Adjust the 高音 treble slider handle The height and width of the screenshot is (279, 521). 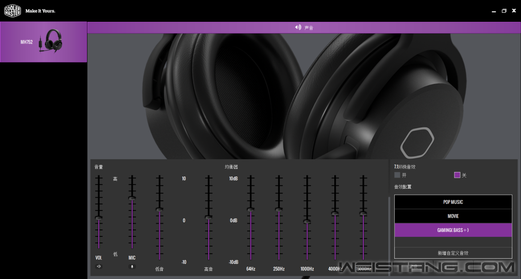tap(208, 218)
